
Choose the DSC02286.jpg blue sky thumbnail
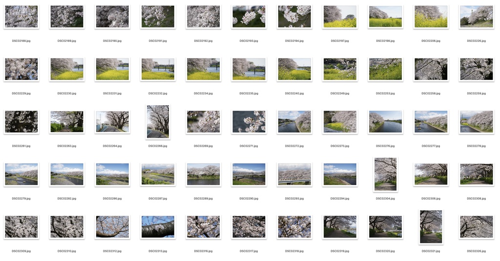coord(112,174)
